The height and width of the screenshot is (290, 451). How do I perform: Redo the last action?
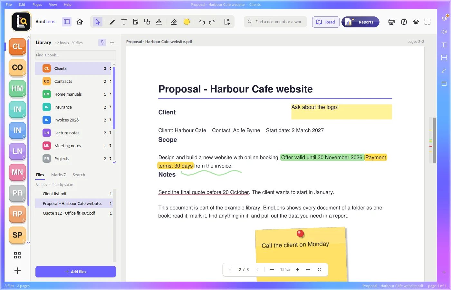[212, 22]
